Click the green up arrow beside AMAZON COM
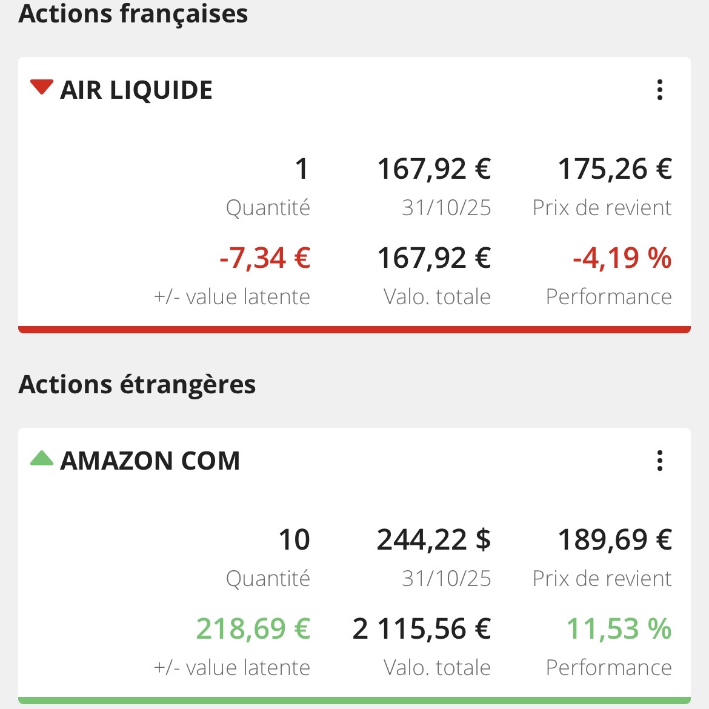The image size is (709, 709). pos(42,458)
